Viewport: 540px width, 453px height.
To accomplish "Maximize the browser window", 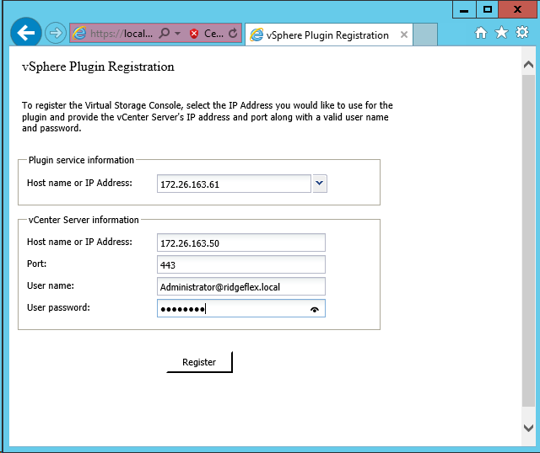I will tap(488, 9).
